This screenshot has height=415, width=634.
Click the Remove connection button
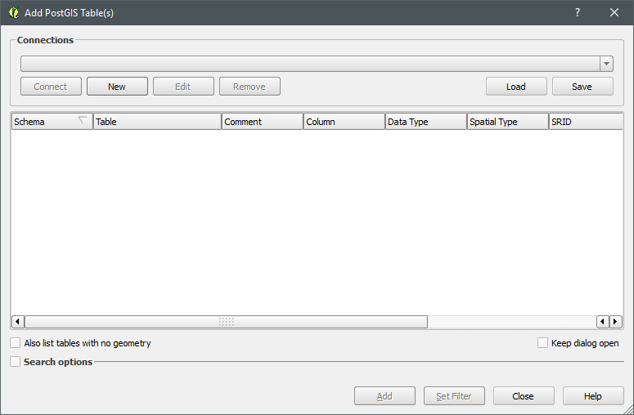250,87
